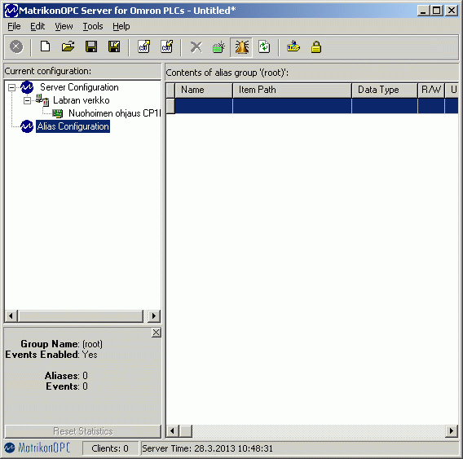Click tree panel scrollbar left arrow
This screenshot has width=463, height=459.
(11, 316)
